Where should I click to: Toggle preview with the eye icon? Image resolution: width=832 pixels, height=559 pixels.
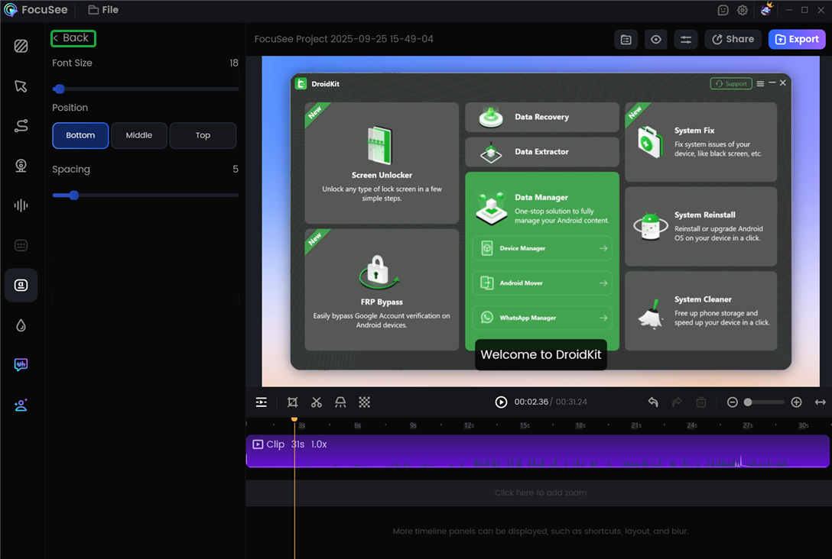655,39
